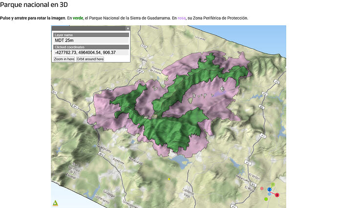Click the 'Pedrezuela' town label
337x208 pixels.
(243, 178)
